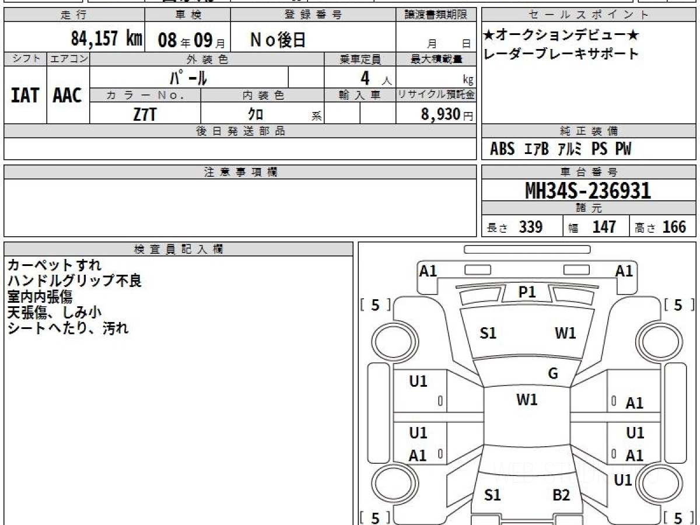
Task: Click the W1 mark beside the S1 windshield mark
Action: pos(565,333)
